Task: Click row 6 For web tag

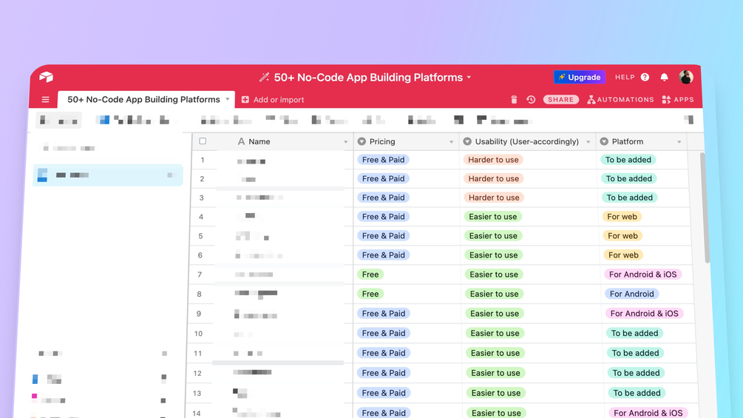Action: pos(623,255)
